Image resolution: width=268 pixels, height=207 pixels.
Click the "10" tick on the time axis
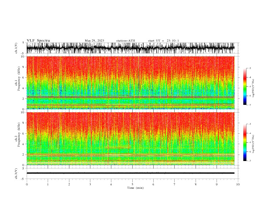coord(238,184)
